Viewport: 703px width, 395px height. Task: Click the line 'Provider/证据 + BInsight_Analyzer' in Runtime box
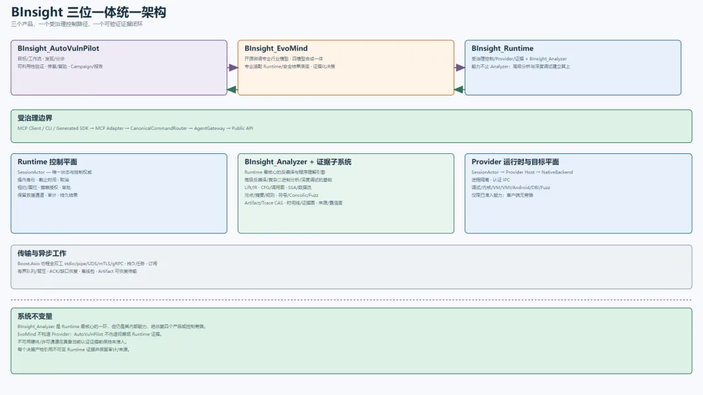point(519,58)
